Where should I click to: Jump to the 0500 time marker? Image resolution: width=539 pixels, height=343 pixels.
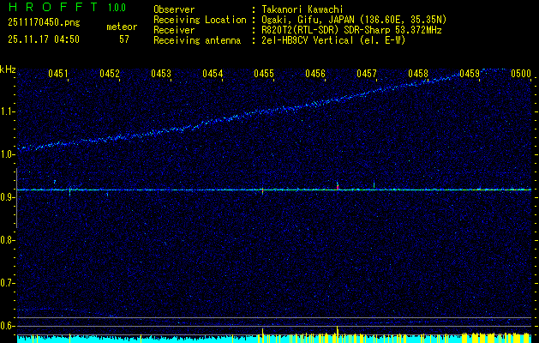(520, 74)
